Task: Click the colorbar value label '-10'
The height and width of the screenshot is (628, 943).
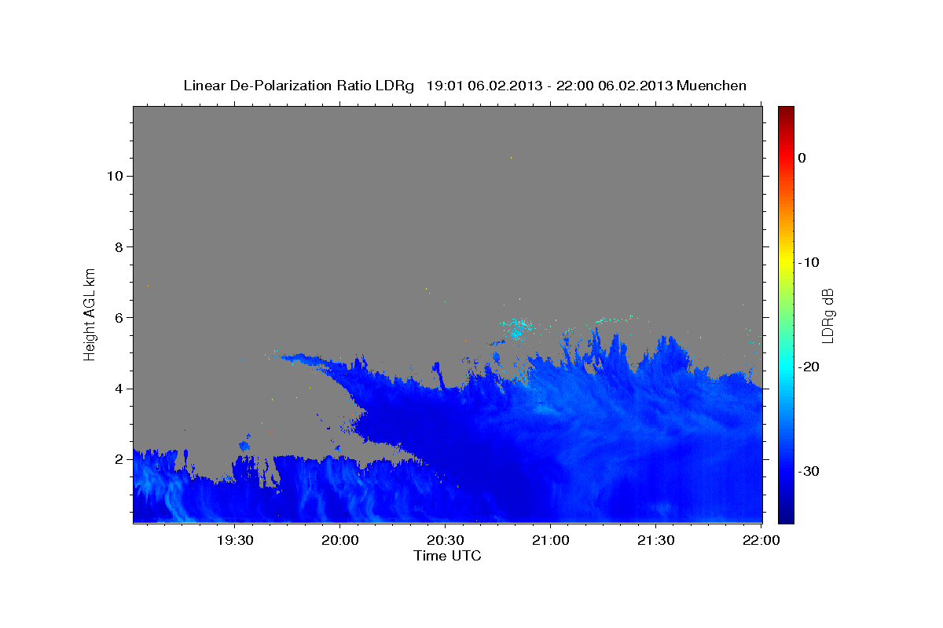Action: [x=809, y=262]
